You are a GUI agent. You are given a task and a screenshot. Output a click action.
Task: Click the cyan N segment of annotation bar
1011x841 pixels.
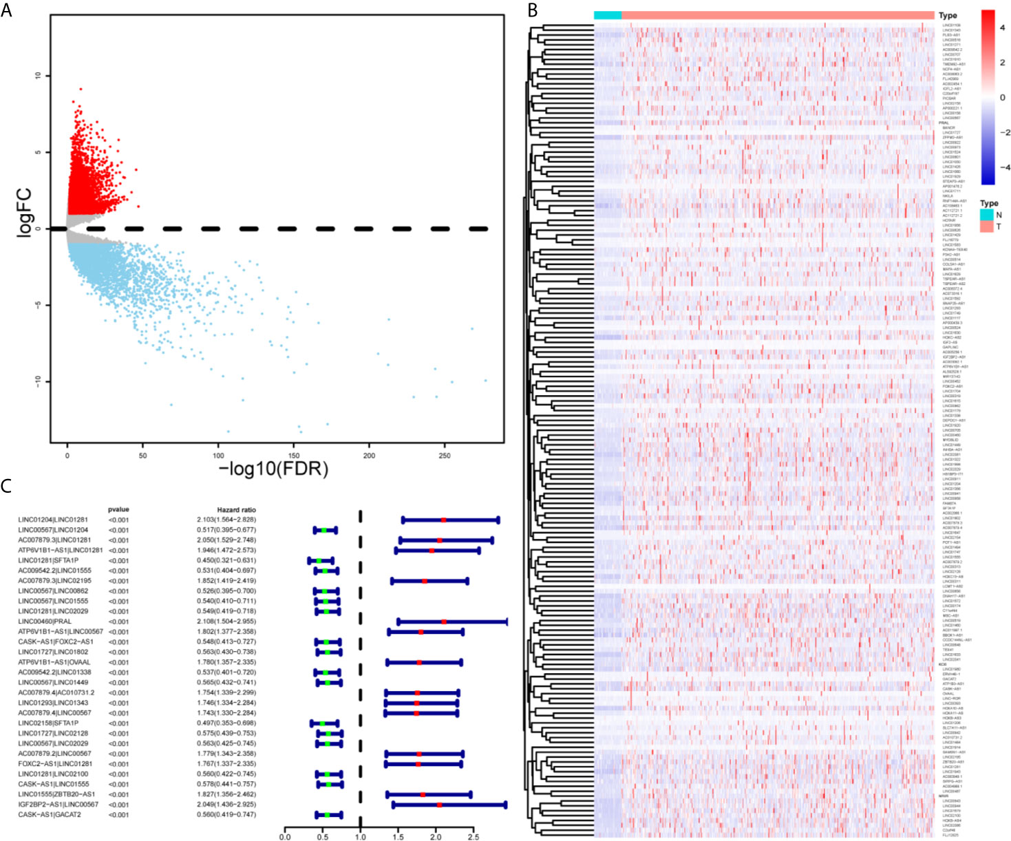point(608,15)
